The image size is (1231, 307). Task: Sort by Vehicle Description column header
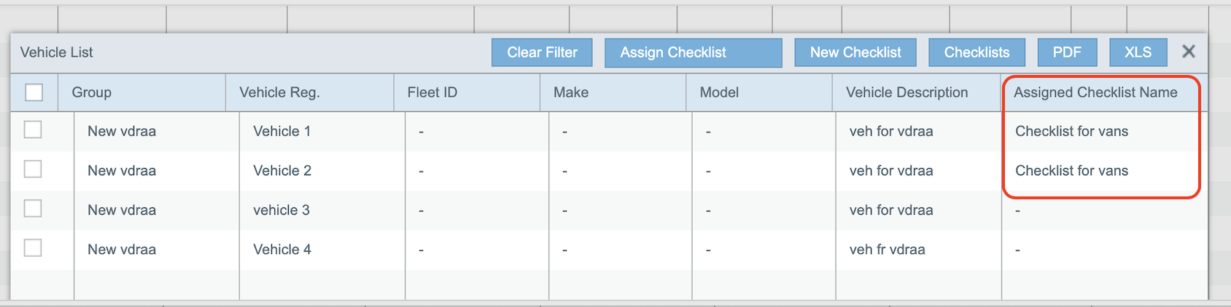pos(906,92)
